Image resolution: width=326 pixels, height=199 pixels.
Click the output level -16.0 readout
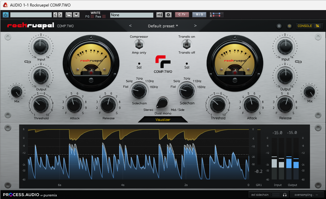[x=292, y=133]
